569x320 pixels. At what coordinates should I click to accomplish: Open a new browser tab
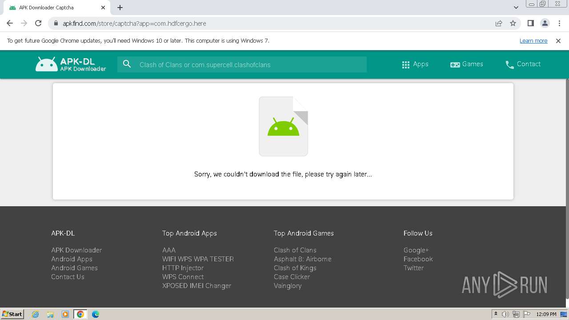pos(120,8)
